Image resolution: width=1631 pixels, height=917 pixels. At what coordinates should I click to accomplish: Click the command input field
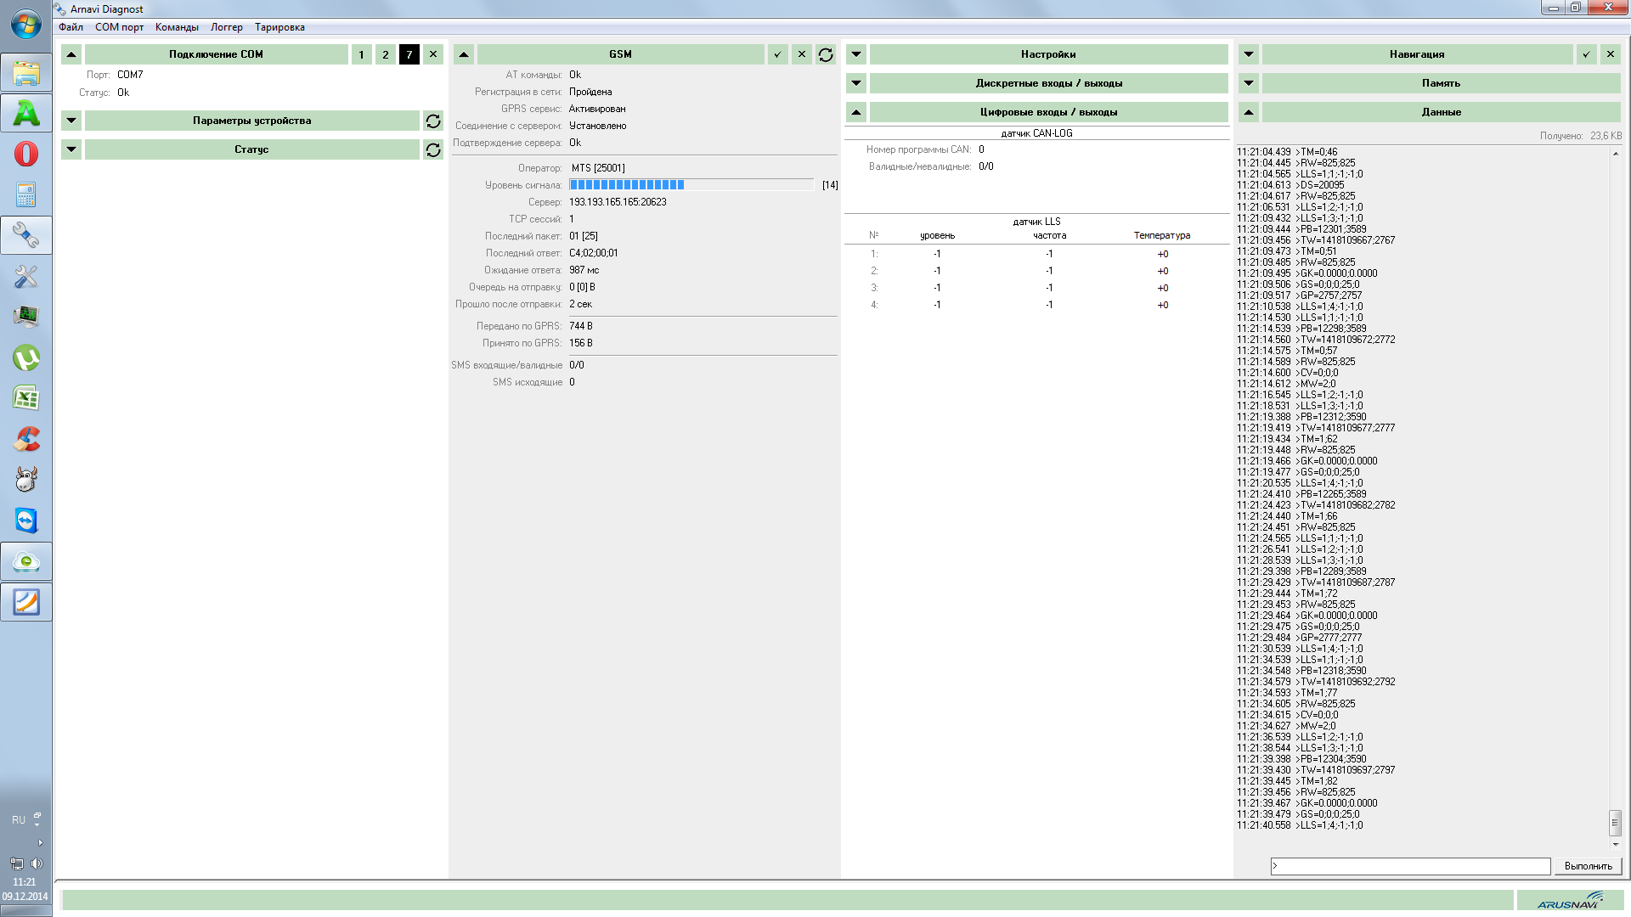(1410, 866)
